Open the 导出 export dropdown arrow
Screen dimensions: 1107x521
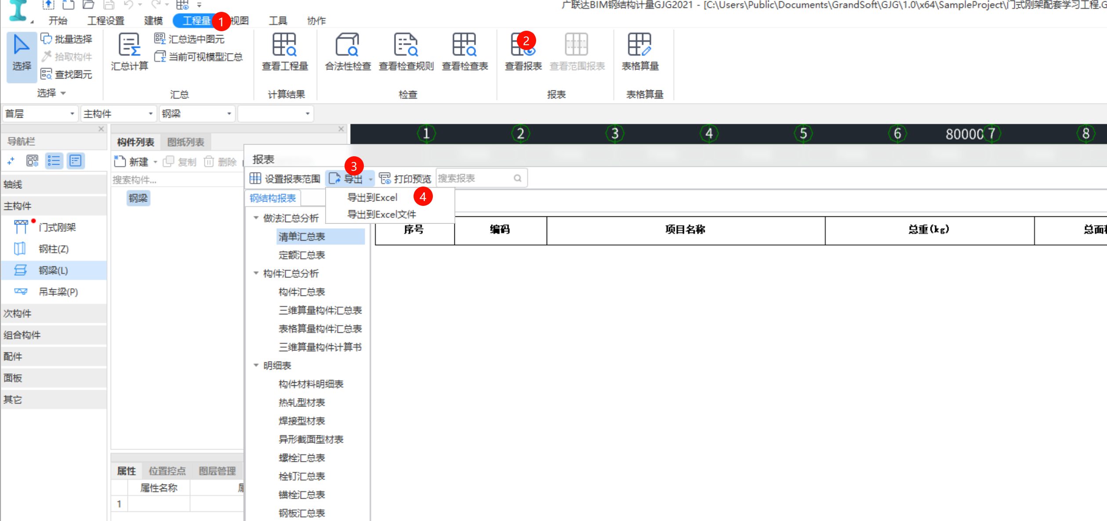370,179
